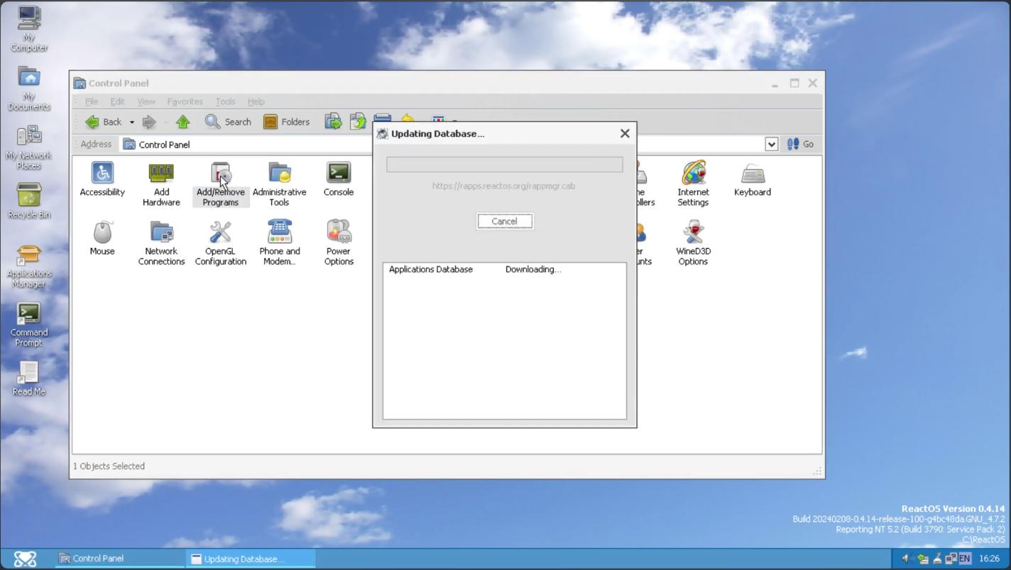1011x570 pixels.
Task: Select the Recycle Bin desktop icon
Action: (x=29, y=201)
